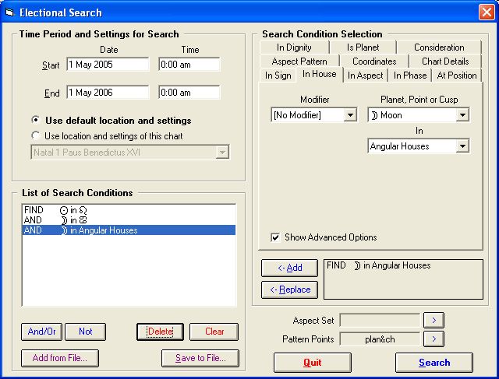Expand the Planet, Point or Cusp dropdown
Viewport: 499px width, 379px height.
click(x=463, y=115)
